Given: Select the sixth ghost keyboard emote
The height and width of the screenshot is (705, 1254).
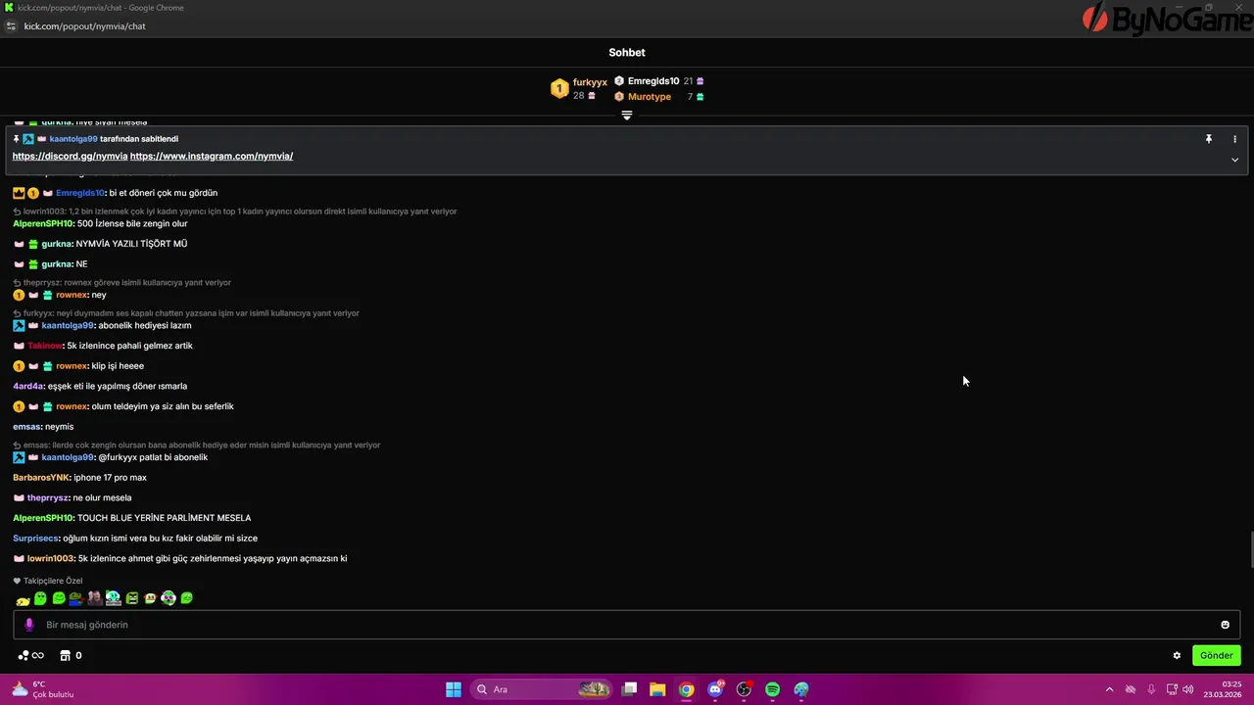Looking at the screenshot, I should click(x=114, y=598).
